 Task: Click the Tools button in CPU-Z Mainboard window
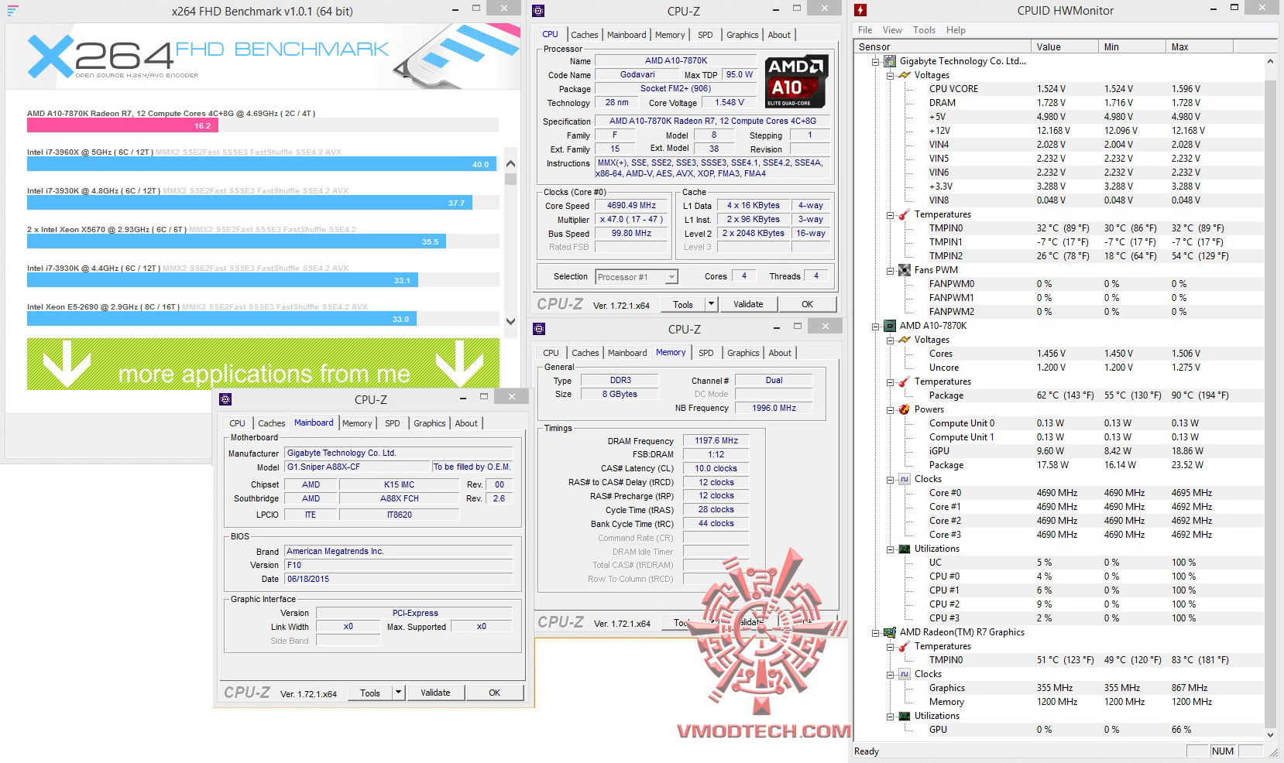point(370,693)
